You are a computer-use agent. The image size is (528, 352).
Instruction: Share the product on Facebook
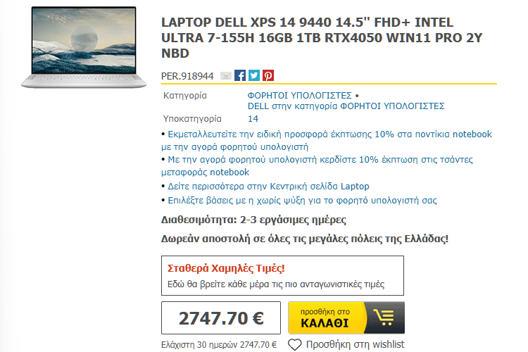pos(240,75)
